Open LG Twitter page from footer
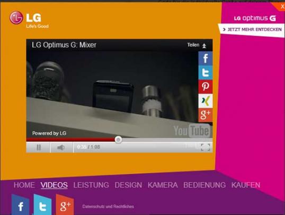The width and height of the screenshot is (285, 215). (42, 205)
